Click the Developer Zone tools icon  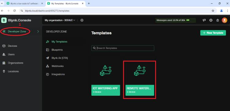pos(4,31)
